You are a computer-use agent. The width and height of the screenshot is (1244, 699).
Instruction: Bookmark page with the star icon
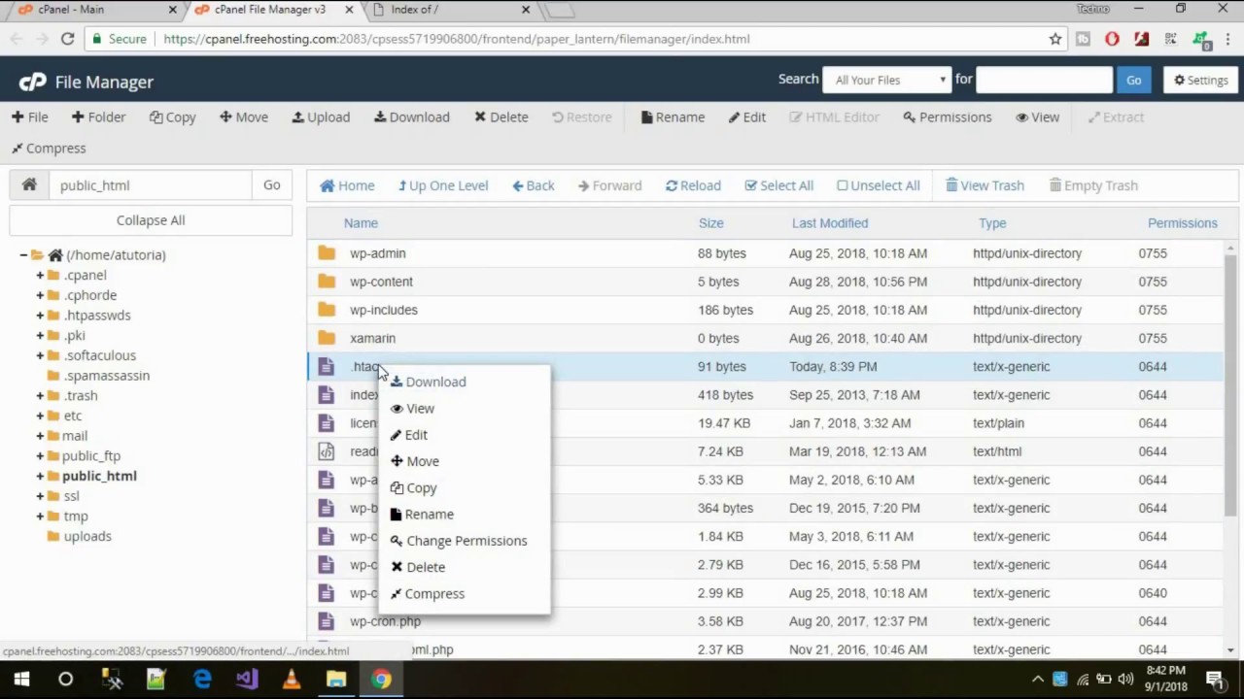[1055, 39]
